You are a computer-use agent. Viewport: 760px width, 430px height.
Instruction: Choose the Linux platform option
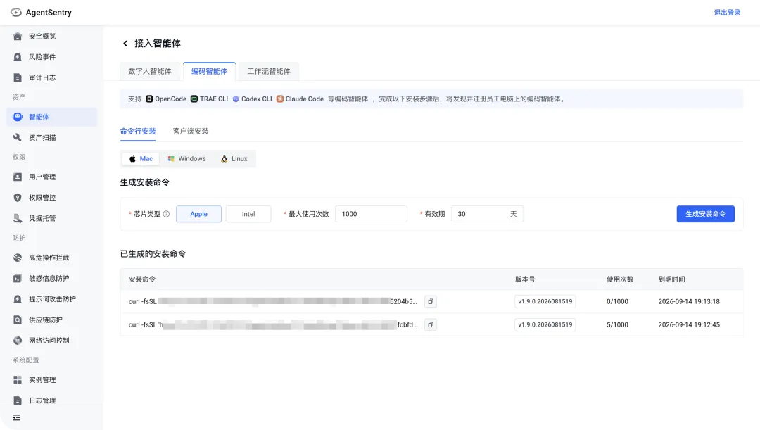click(234, 158)
